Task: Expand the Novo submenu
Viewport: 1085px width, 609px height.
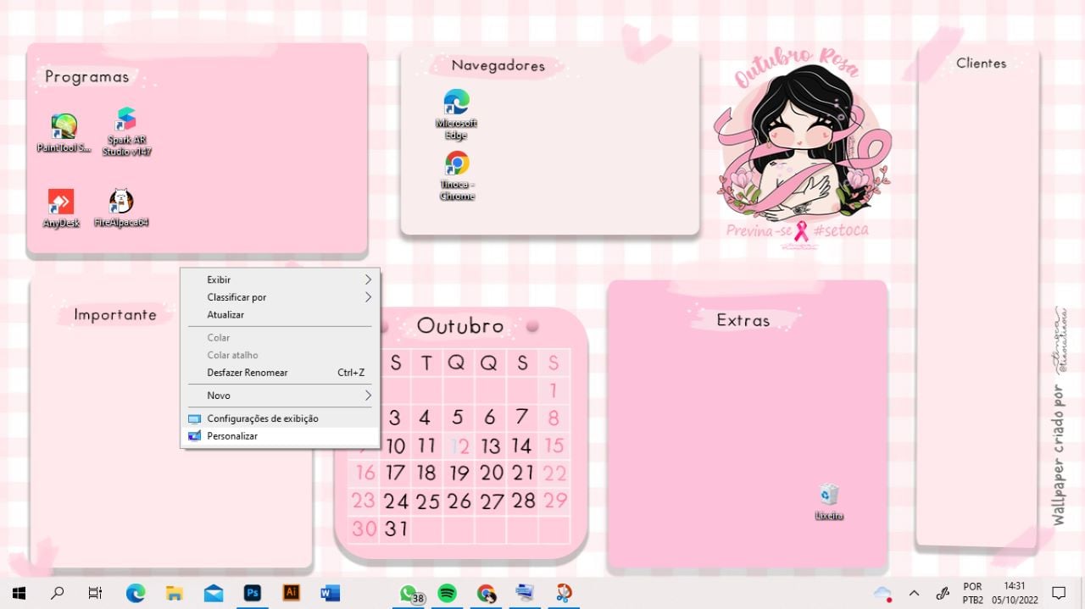Action: tap(219, 395)
